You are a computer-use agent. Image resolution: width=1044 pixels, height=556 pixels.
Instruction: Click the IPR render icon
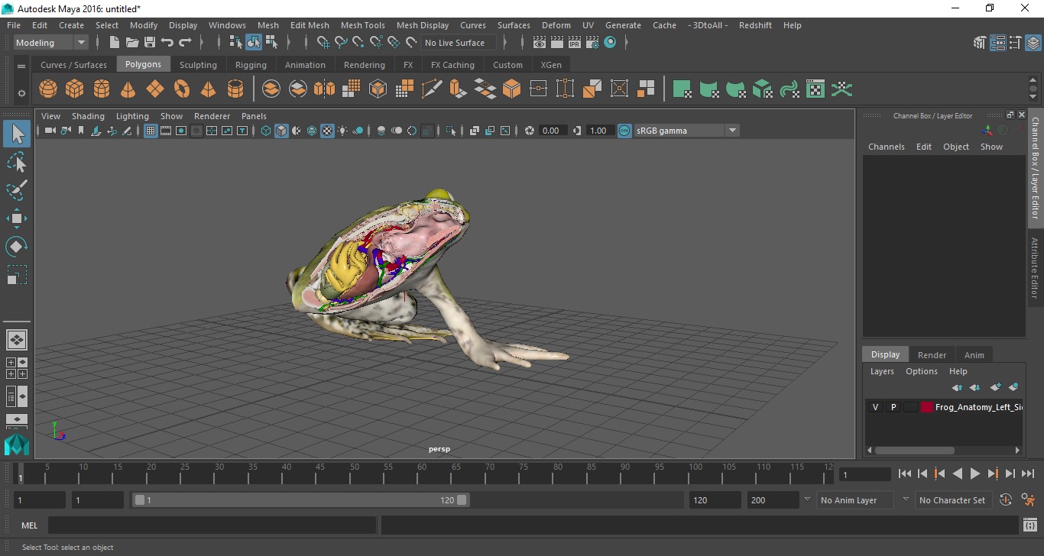(575, 43)
